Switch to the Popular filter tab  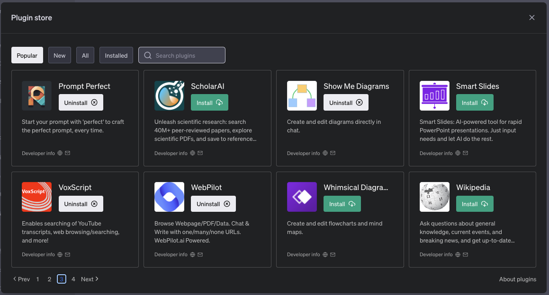coord(27,55)
